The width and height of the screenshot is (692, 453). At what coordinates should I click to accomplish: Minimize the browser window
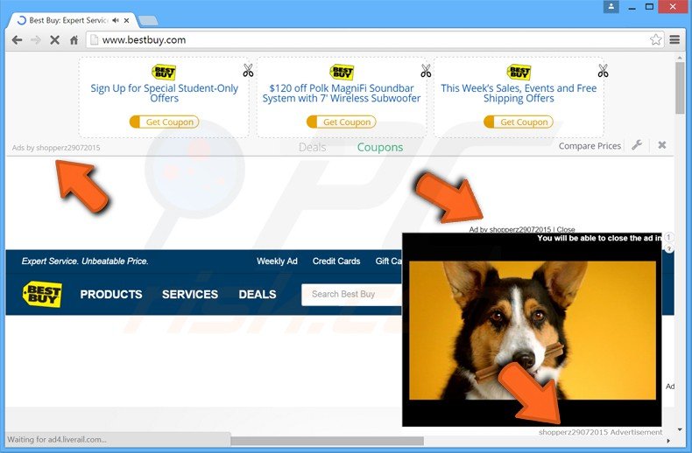click(x=632, y=7)
